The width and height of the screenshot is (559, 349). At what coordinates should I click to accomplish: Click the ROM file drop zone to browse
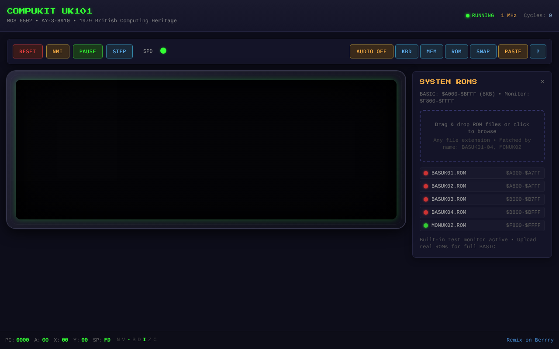482,136
